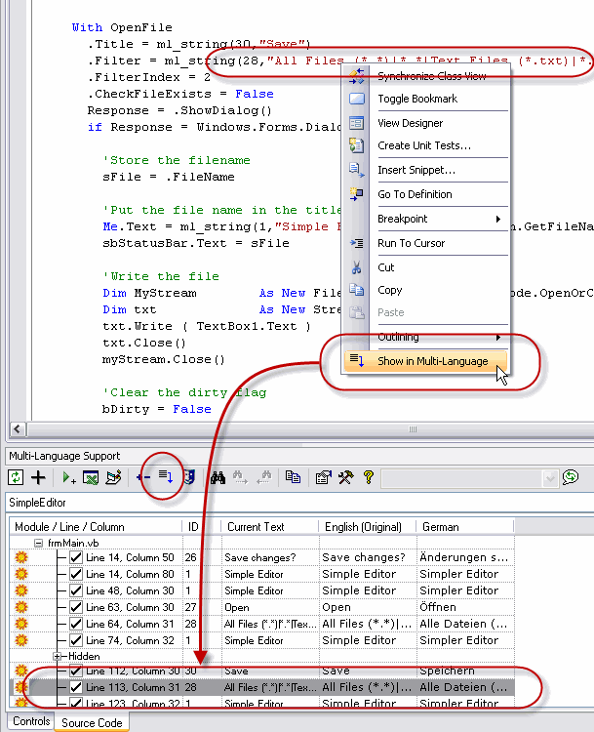Open the Source Code tab
Viewport: 594px width, 732px height.
click(92, 722)
